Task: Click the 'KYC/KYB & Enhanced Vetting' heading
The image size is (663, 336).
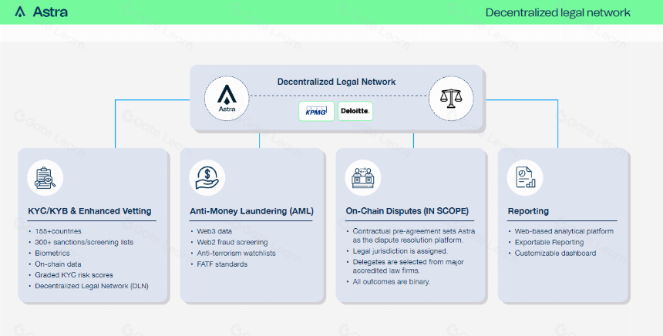Action: 89,211
